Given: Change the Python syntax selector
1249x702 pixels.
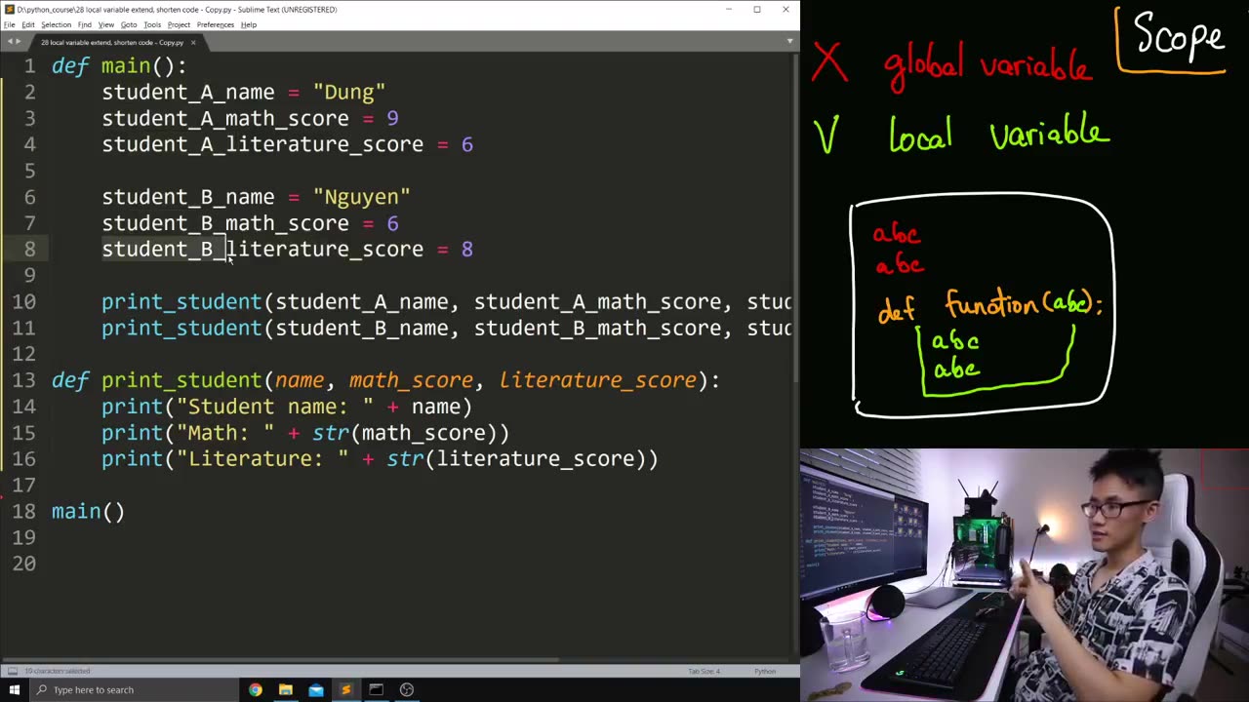Looking at the screenshot, I should click(x=765, y=671).
